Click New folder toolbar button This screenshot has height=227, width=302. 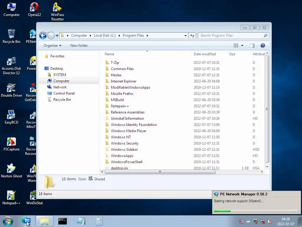click(x=79, y=46)
